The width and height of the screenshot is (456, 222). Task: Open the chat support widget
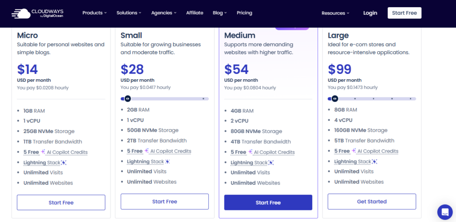(x=444, y=212)
